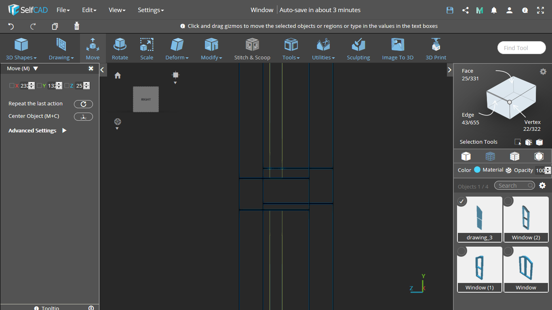Click the Find Tool search box
This screenshot has width=552, height=310.
(521, 48)
